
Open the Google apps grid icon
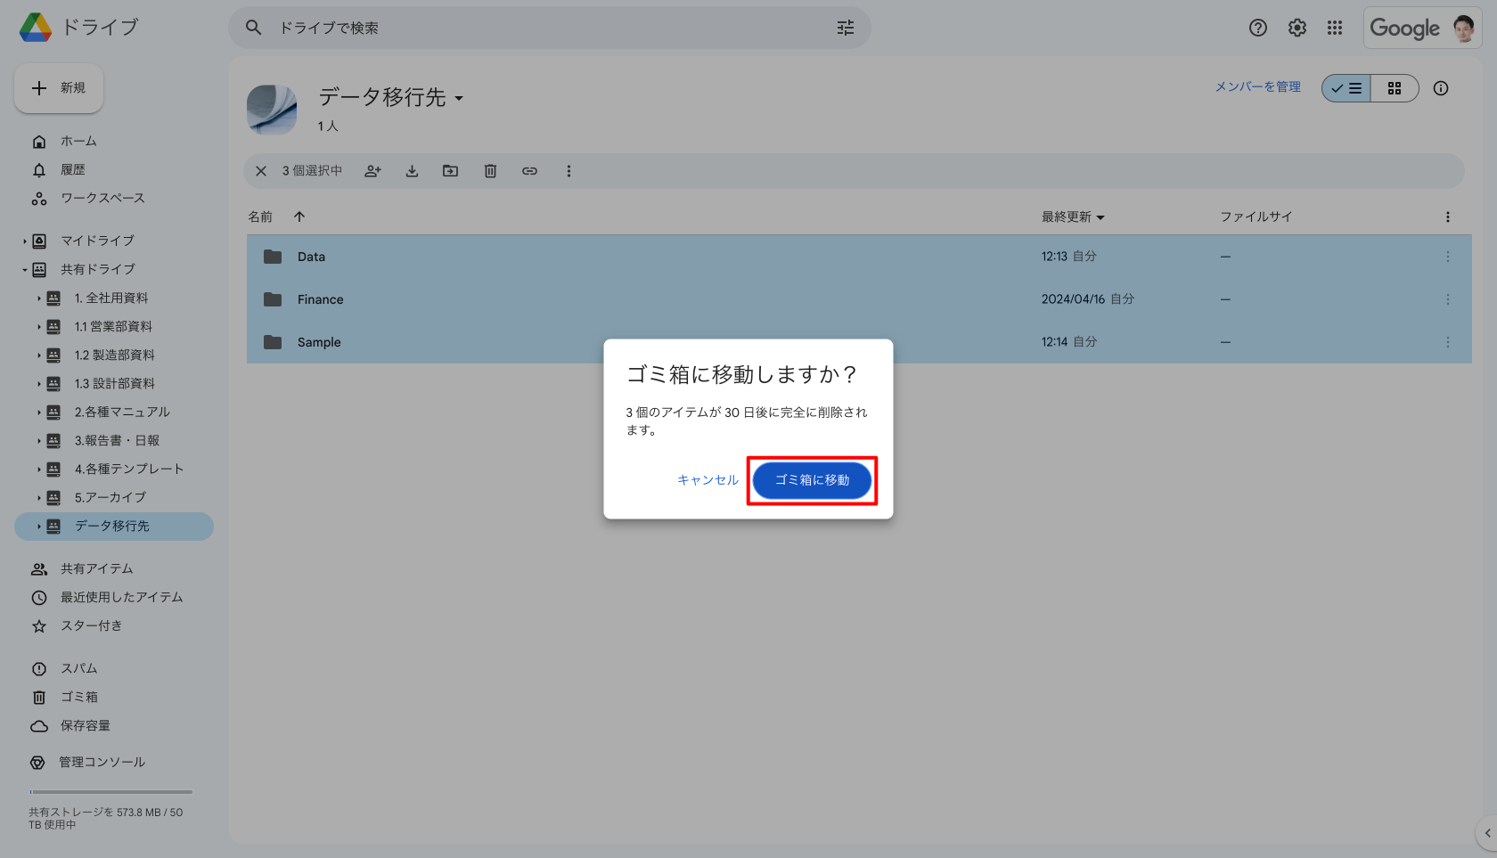pos(1334,28)
